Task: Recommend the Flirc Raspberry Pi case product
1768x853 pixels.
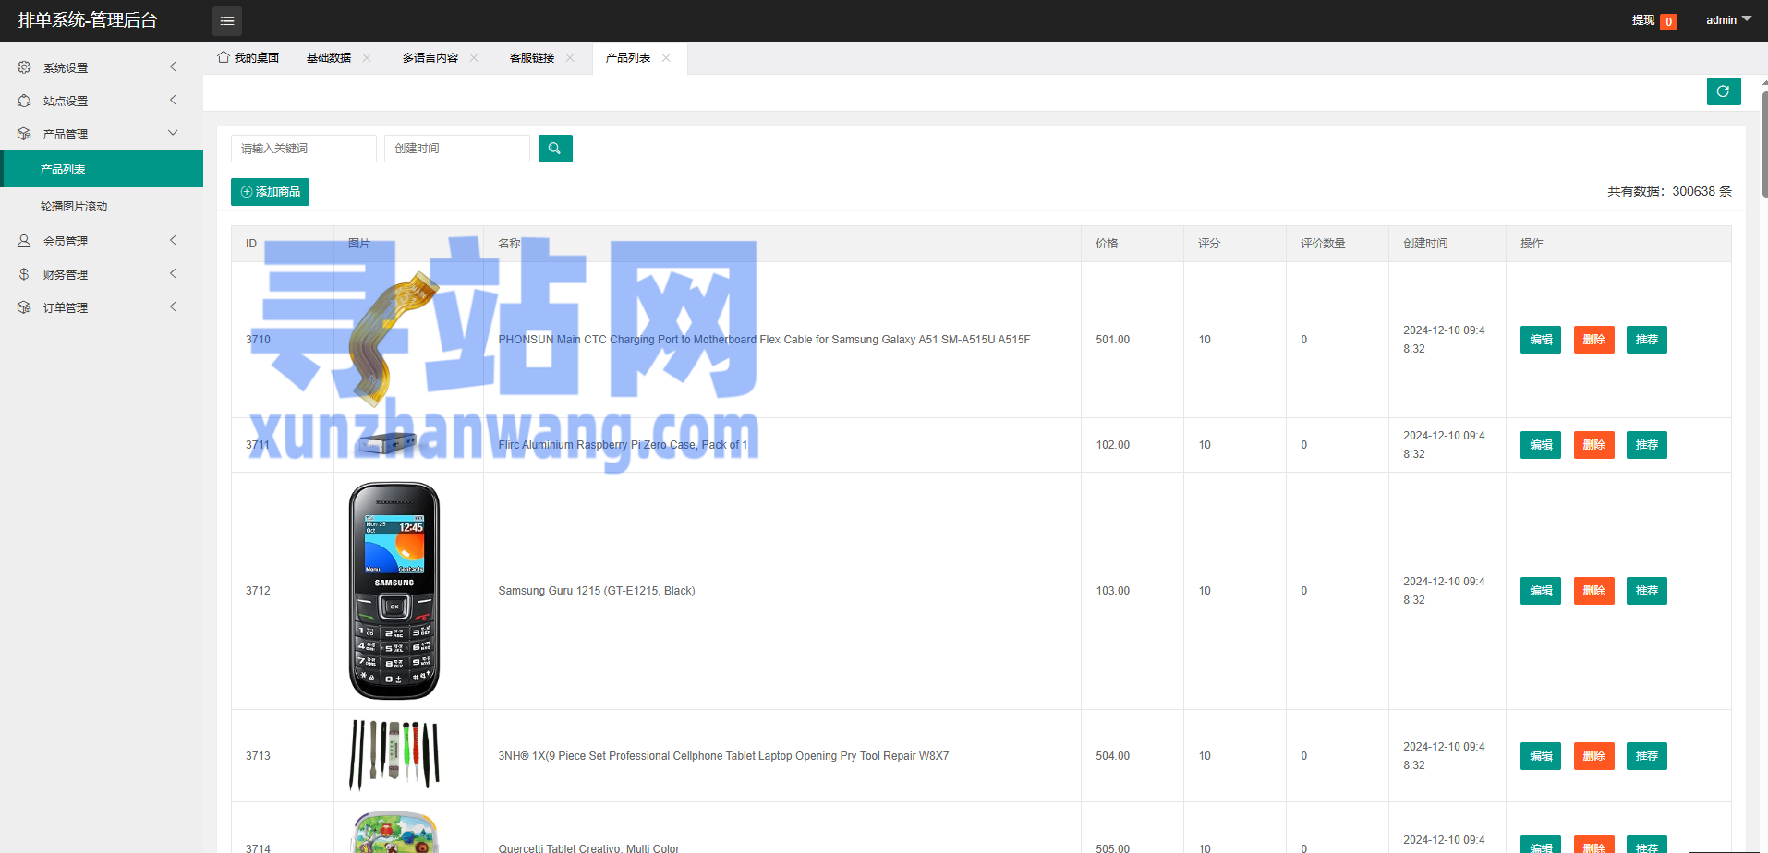Action: click(x=1647, y=445)
